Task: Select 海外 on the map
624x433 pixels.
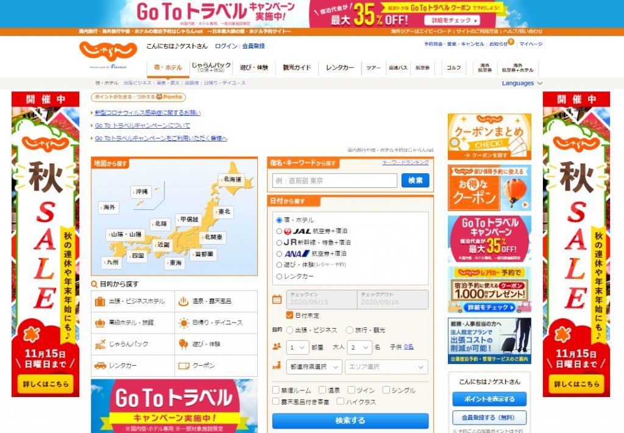Action: pyautogui.click(x=108, y=207)
